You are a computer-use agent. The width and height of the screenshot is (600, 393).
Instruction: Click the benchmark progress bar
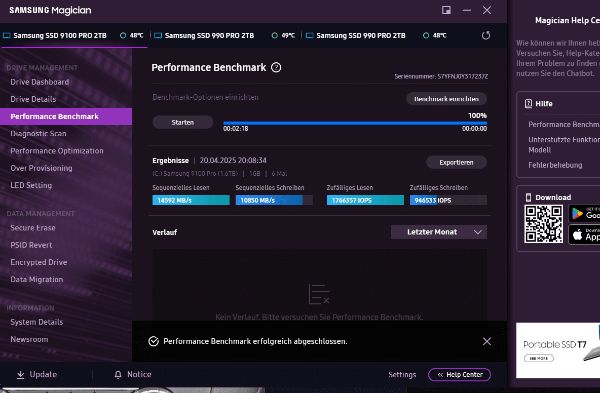pos(355,123)
